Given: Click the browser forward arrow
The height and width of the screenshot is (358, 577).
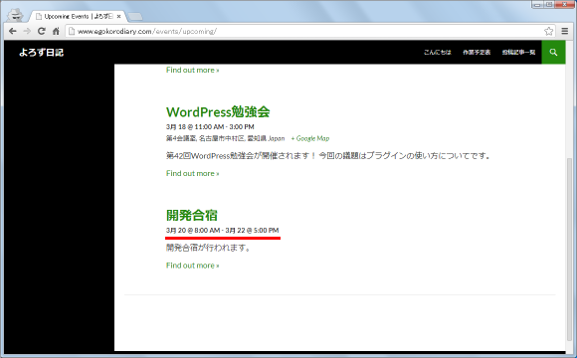Looking at the screenshot, I should point(27,31).
